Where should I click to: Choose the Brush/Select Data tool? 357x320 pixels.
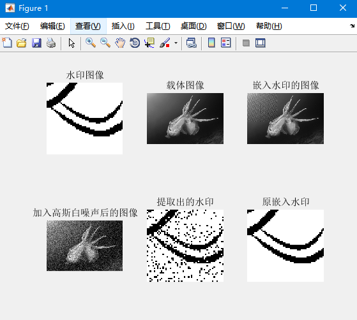tap(165, 43)
